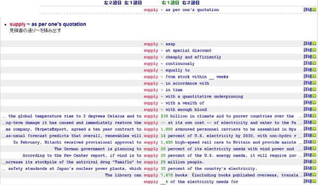318x185 pixels.
Task: Open 詳細 link for 'at special discount'
Action: pyautogui.click(x=308, y=50)
